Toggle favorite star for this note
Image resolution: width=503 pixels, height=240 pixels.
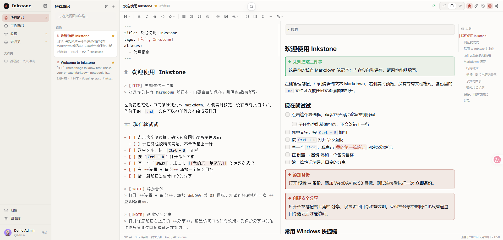pos(469,6)
